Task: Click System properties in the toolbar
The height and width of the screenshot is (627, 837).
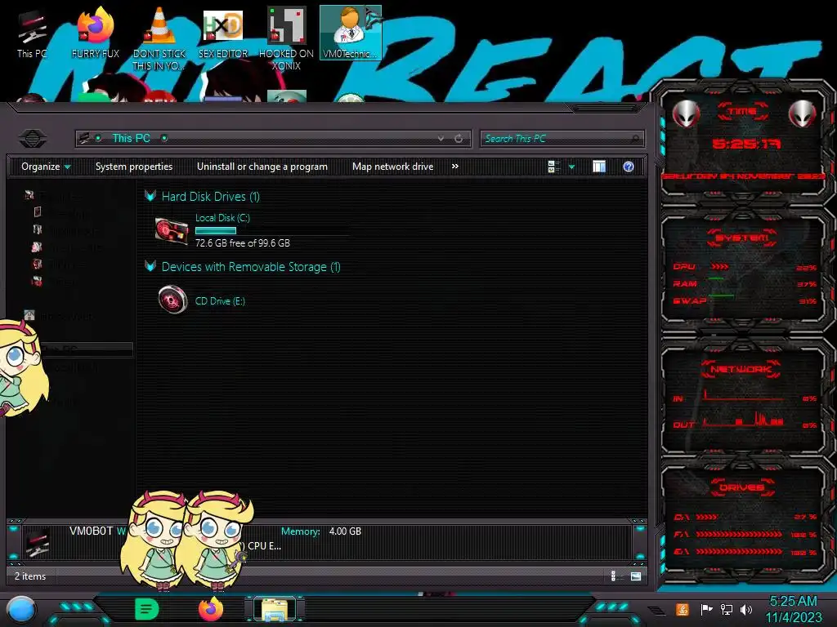Action: 134,167
